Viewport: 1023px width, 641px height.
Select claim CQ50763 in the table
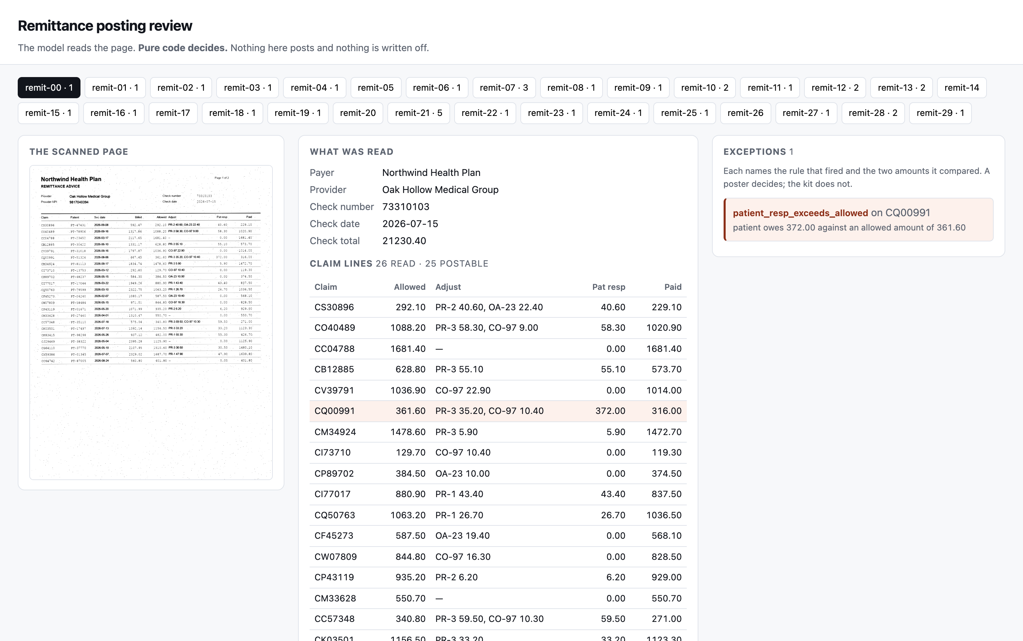tap(498, 515)
